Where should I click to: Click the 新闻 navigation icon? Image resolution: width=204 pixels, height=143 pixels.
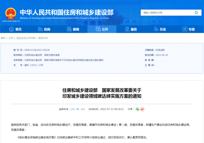[x=69, y=29]
